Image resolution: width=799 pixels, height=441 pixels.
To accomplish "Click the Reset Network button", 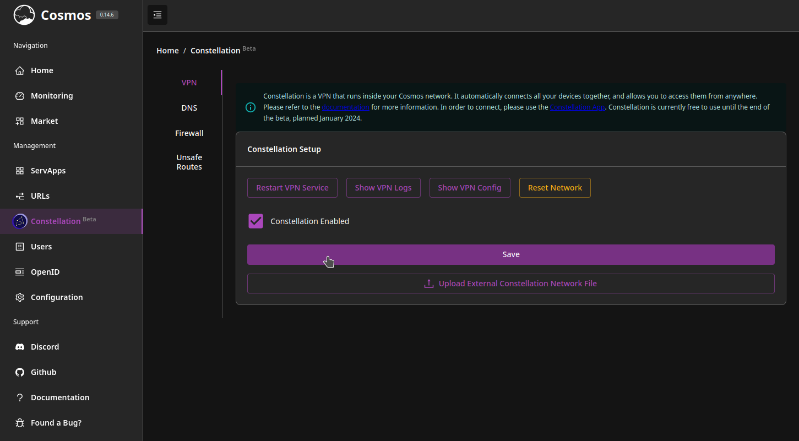I will coord(555,188).
